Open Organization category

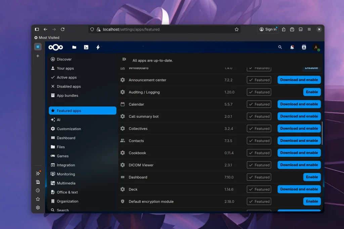click(83, 201)
